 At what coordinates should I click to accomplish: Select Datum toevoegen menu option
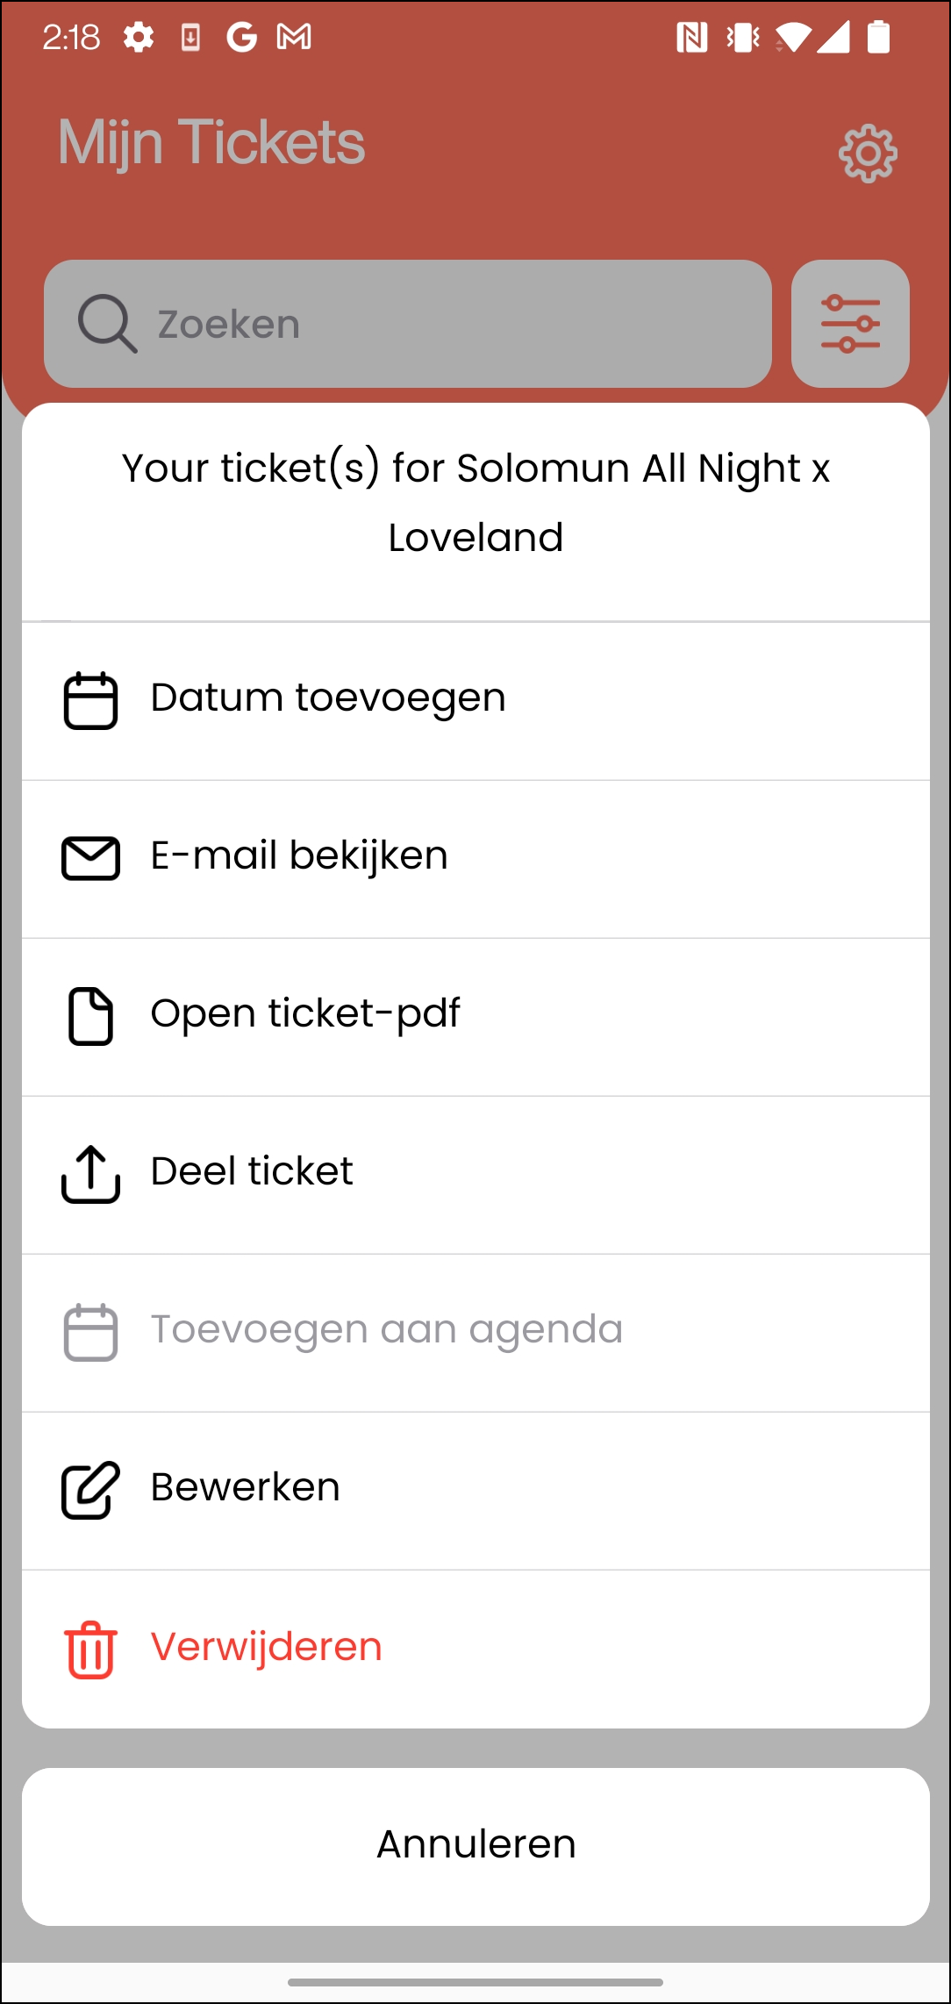(x=475, y=701)
